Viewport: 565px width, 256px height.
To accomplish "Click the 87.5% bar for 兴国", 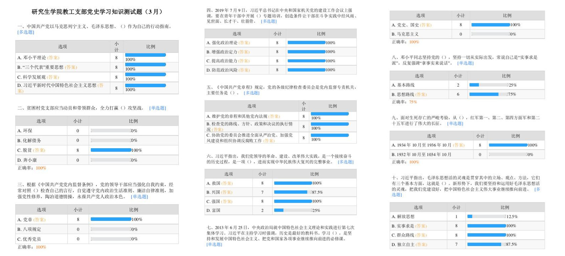I will click(290, 192).
